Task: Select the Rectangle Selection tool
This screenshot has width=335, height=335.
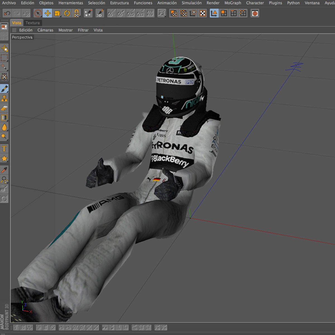Action: pos(4,58)
